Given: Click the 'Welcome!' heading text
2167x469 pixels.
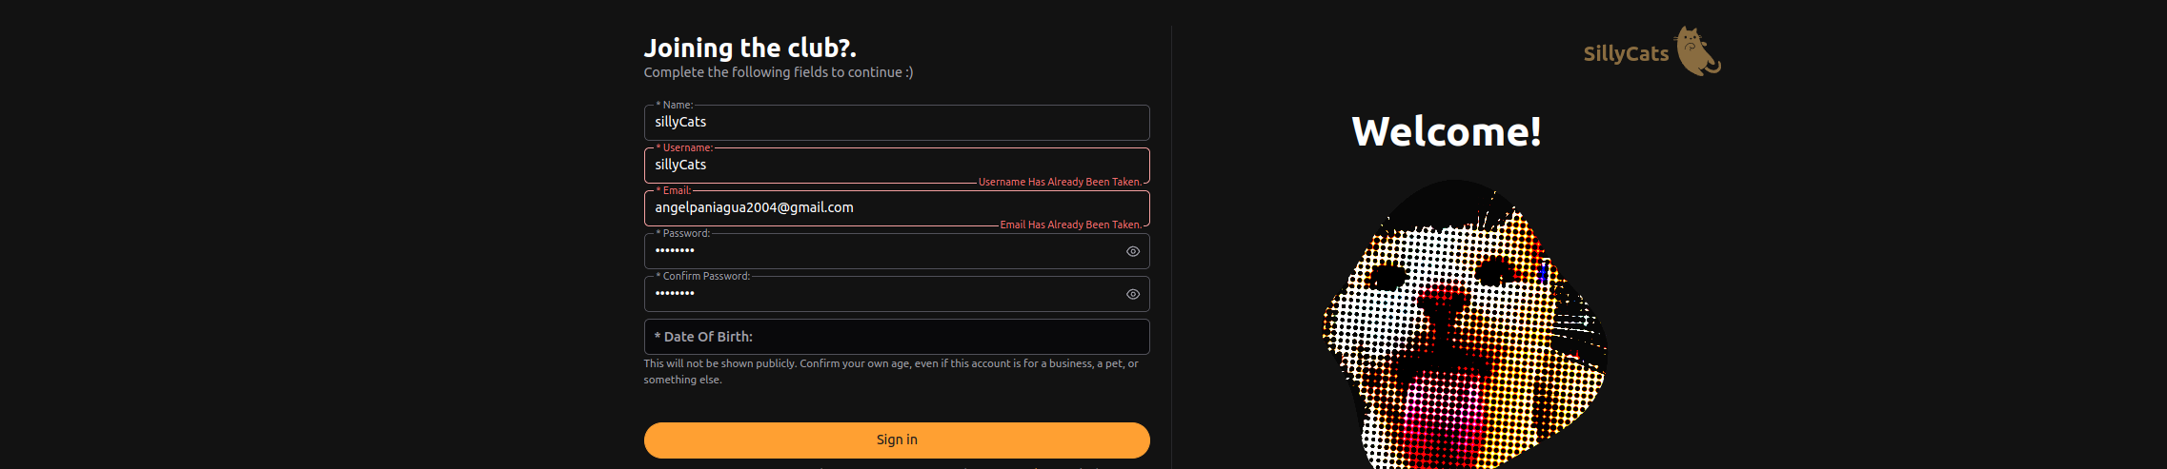Looking at the screenshot, I should tap(1447, 131).
